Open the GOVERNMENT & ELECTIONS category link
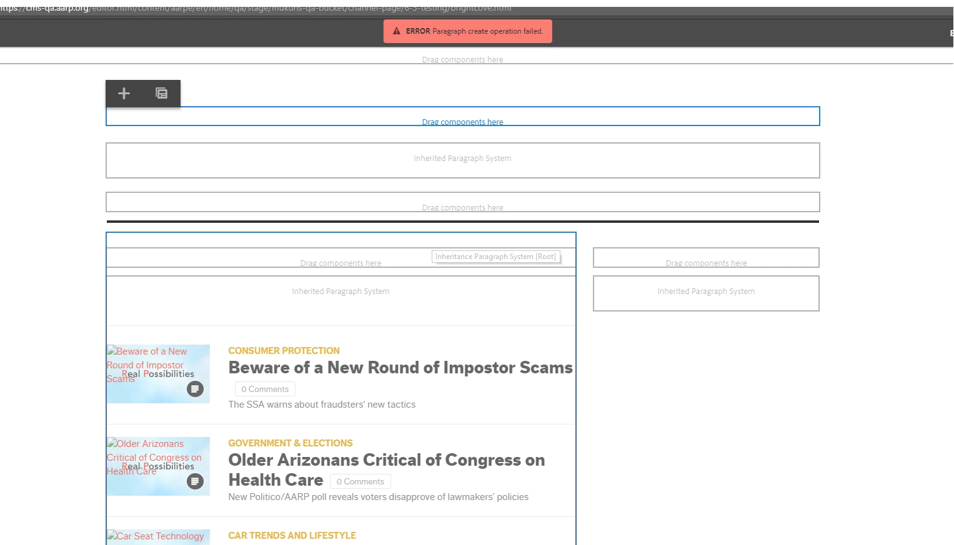This screenshot has height=545, width=954. coord(290,443)
